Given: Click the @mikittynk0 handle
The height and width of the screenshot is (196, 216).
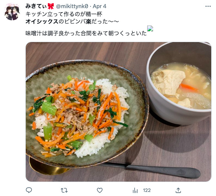Looking at the screenshot, I should (72, 6).
